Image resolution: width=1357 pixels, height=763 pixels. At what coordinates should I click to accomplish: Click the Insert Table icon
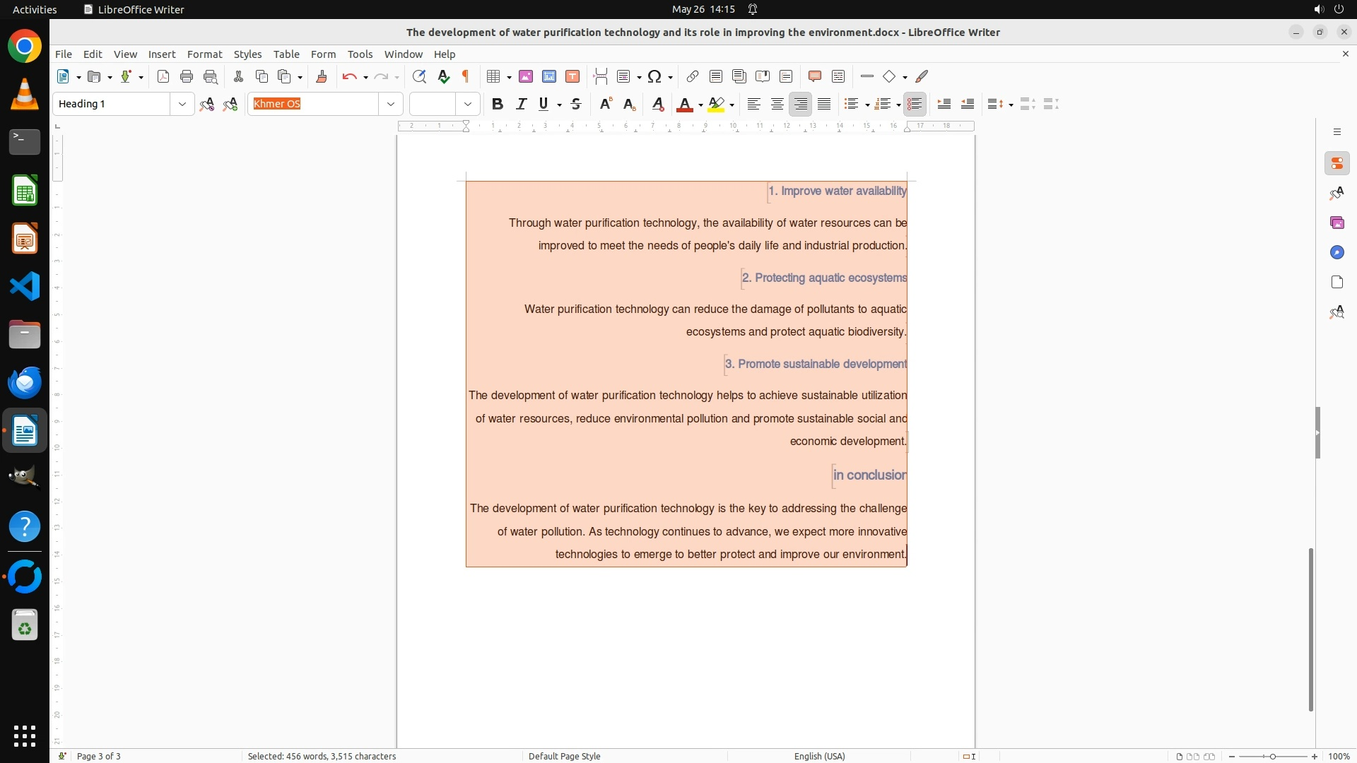coord(493,76)
